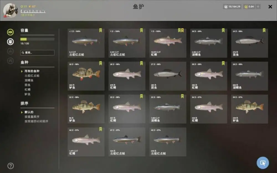Screen dimensions: 277x173
Task: Click the silver coin balance icon
Action: 226,7
